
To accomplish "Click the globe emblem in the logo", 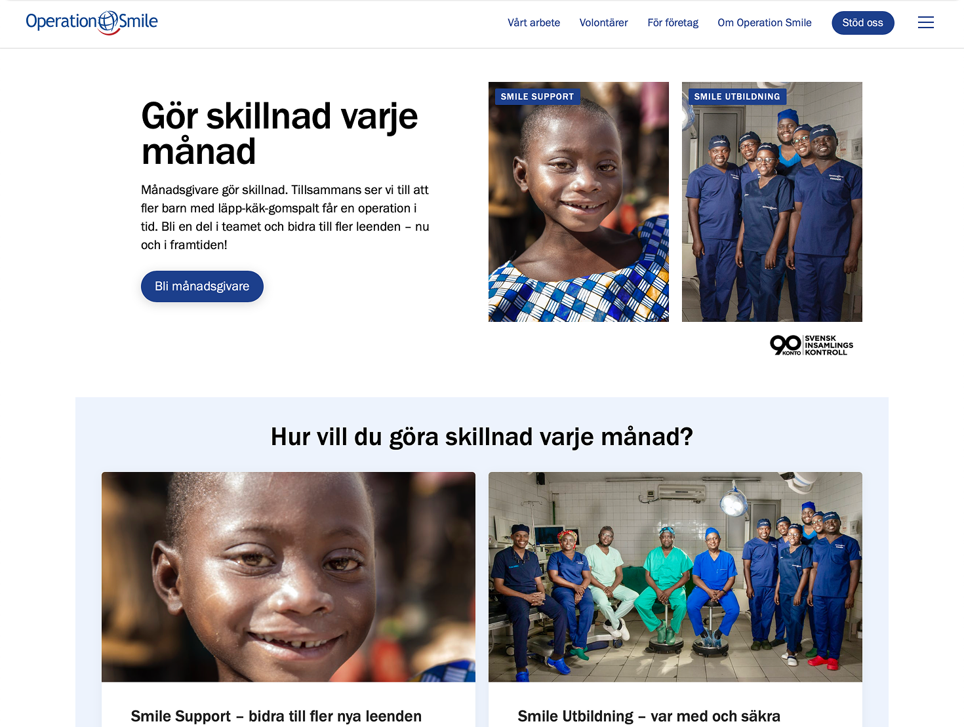I will [x=108, y=22].
